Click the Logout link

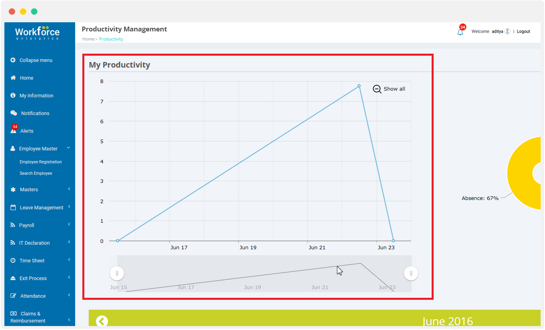pos(523,31)
